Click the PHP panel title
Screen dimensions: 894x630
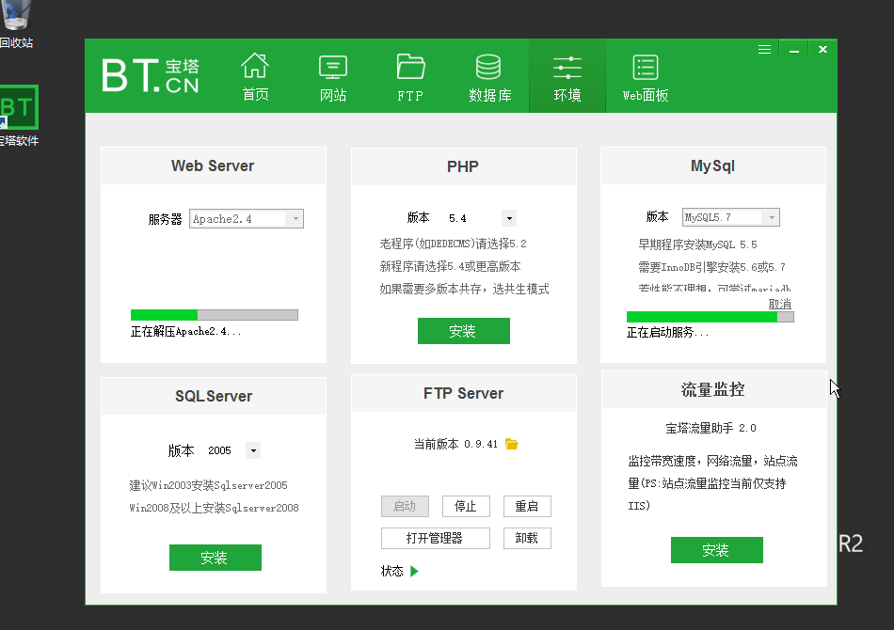point(463,166)
